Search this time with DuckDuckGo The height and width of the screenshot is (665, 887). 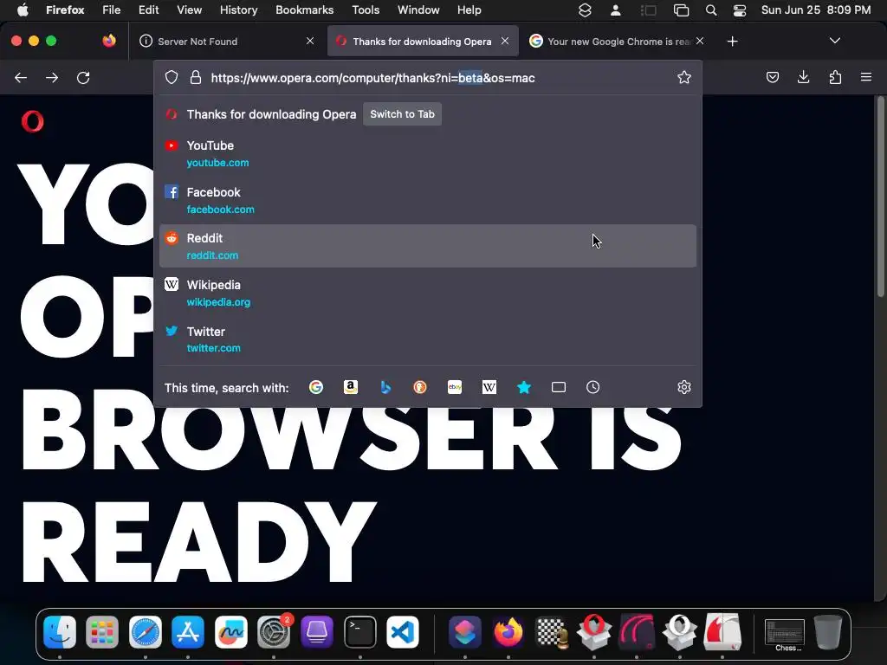[x=420, y=387]
